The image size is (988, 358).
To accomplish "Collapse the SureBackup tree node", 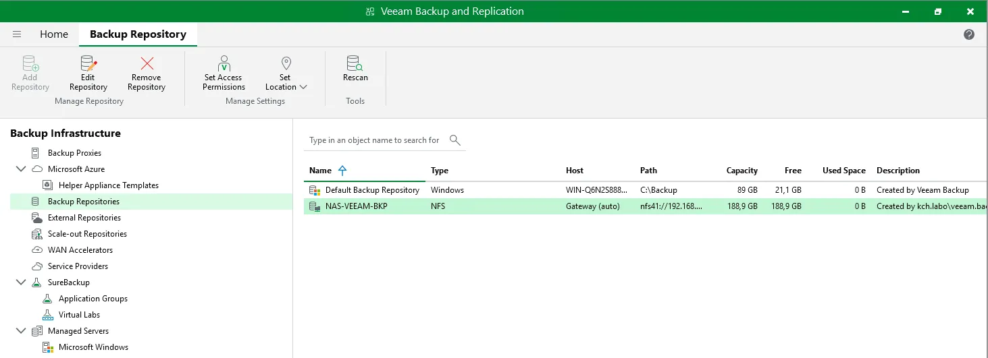I will (x=20, y=282).
